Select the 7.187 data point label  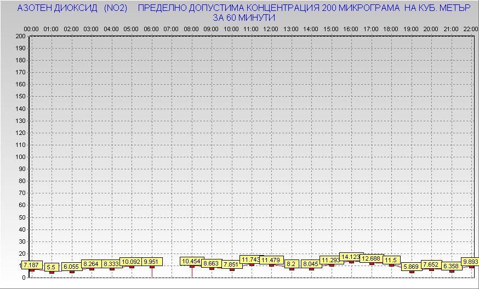(31, 265)
